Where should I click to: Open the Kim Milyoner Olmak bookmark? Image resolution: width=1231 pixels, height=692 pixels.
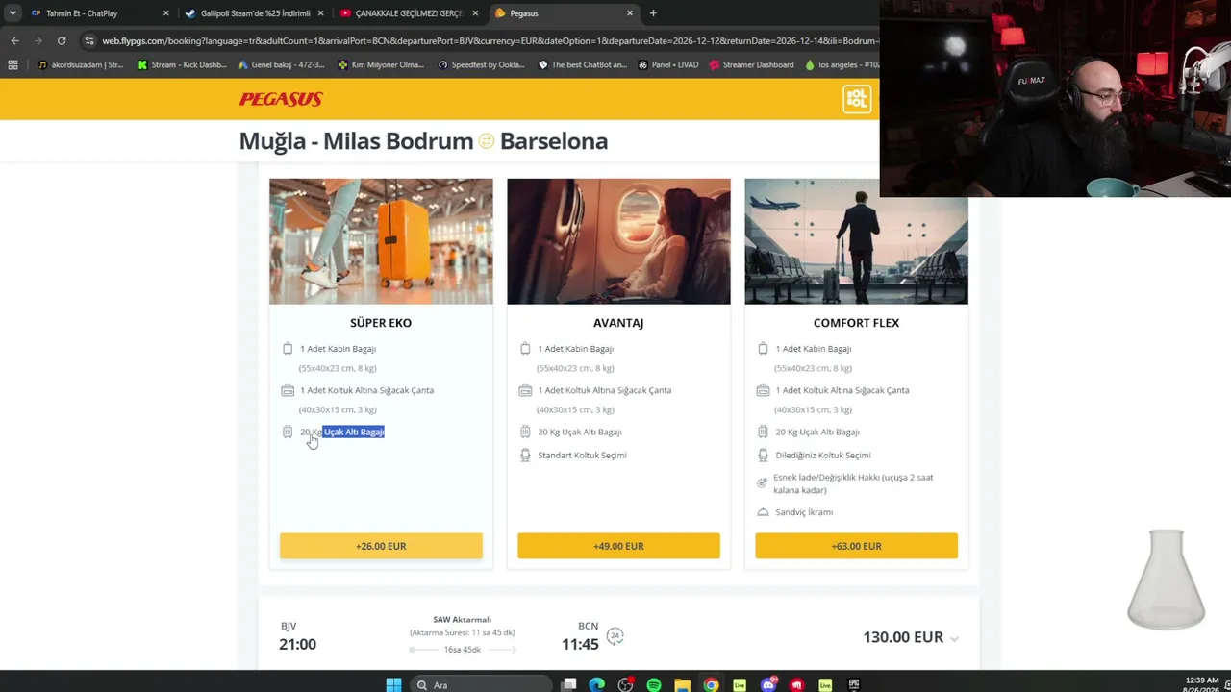tap(381, 65)
